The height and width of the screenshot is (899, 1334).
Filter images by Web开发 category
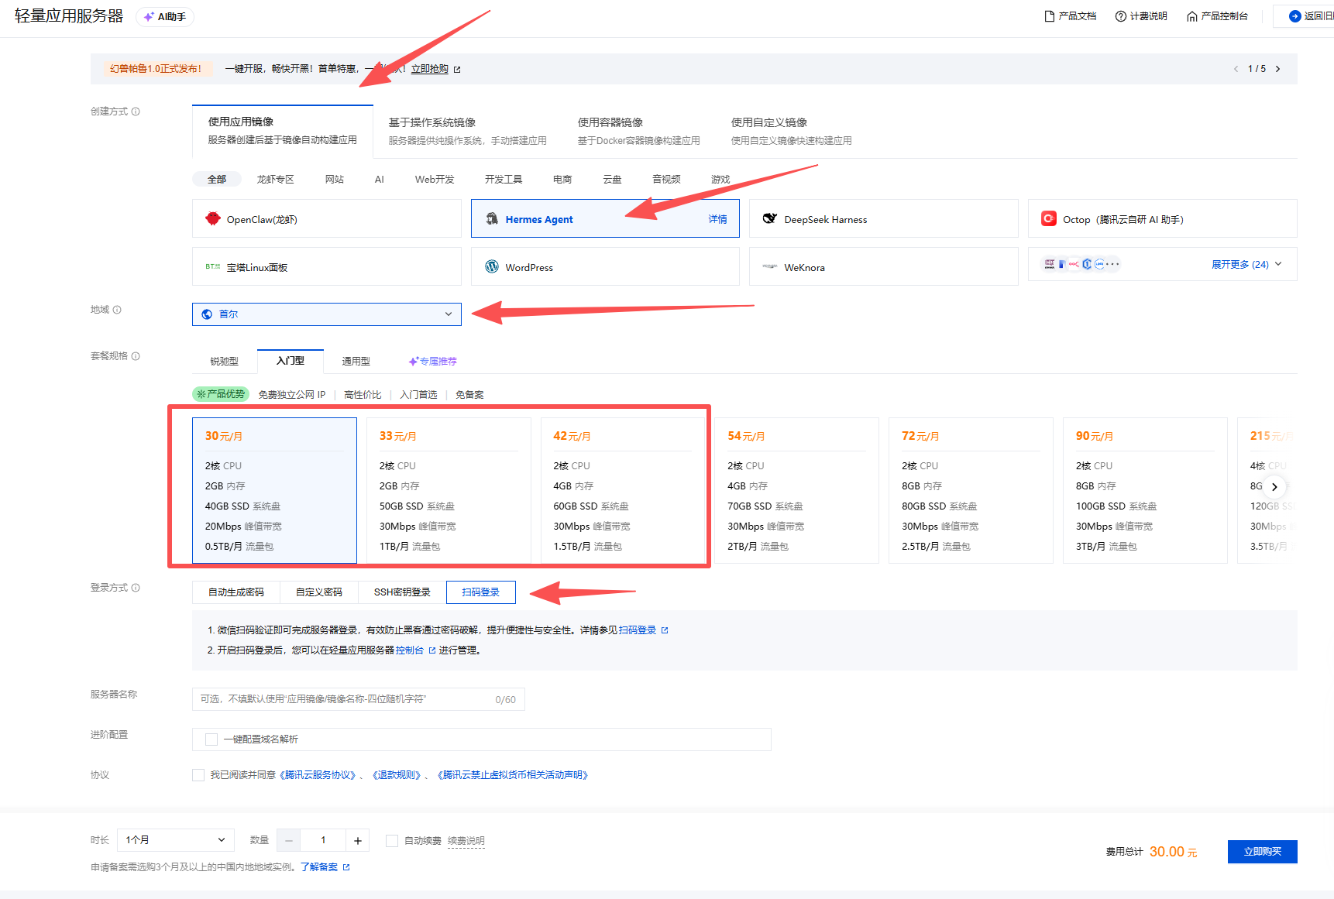click(435, 180)
